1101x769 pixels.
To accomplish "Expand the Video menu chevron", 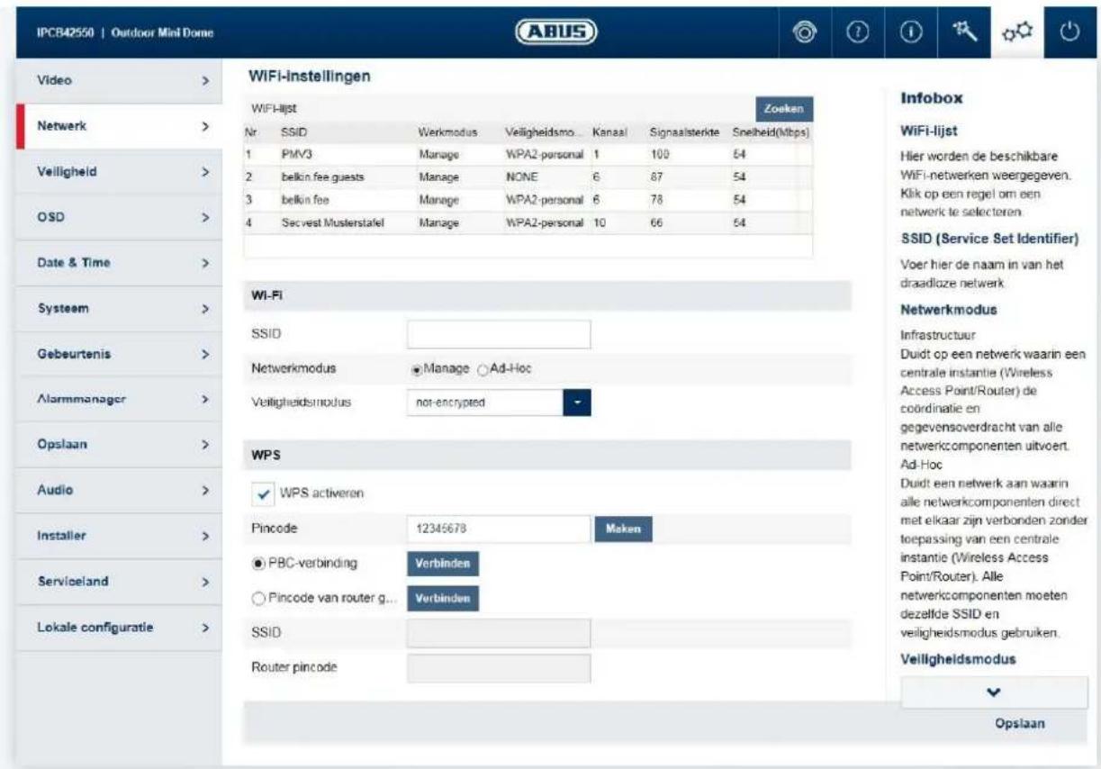I will click(x=205, y=81).
